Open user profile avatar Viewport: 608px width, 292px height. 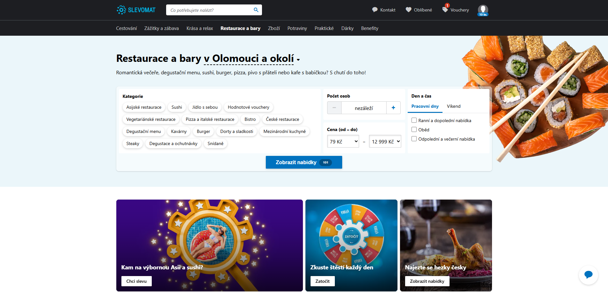point(483,10)
